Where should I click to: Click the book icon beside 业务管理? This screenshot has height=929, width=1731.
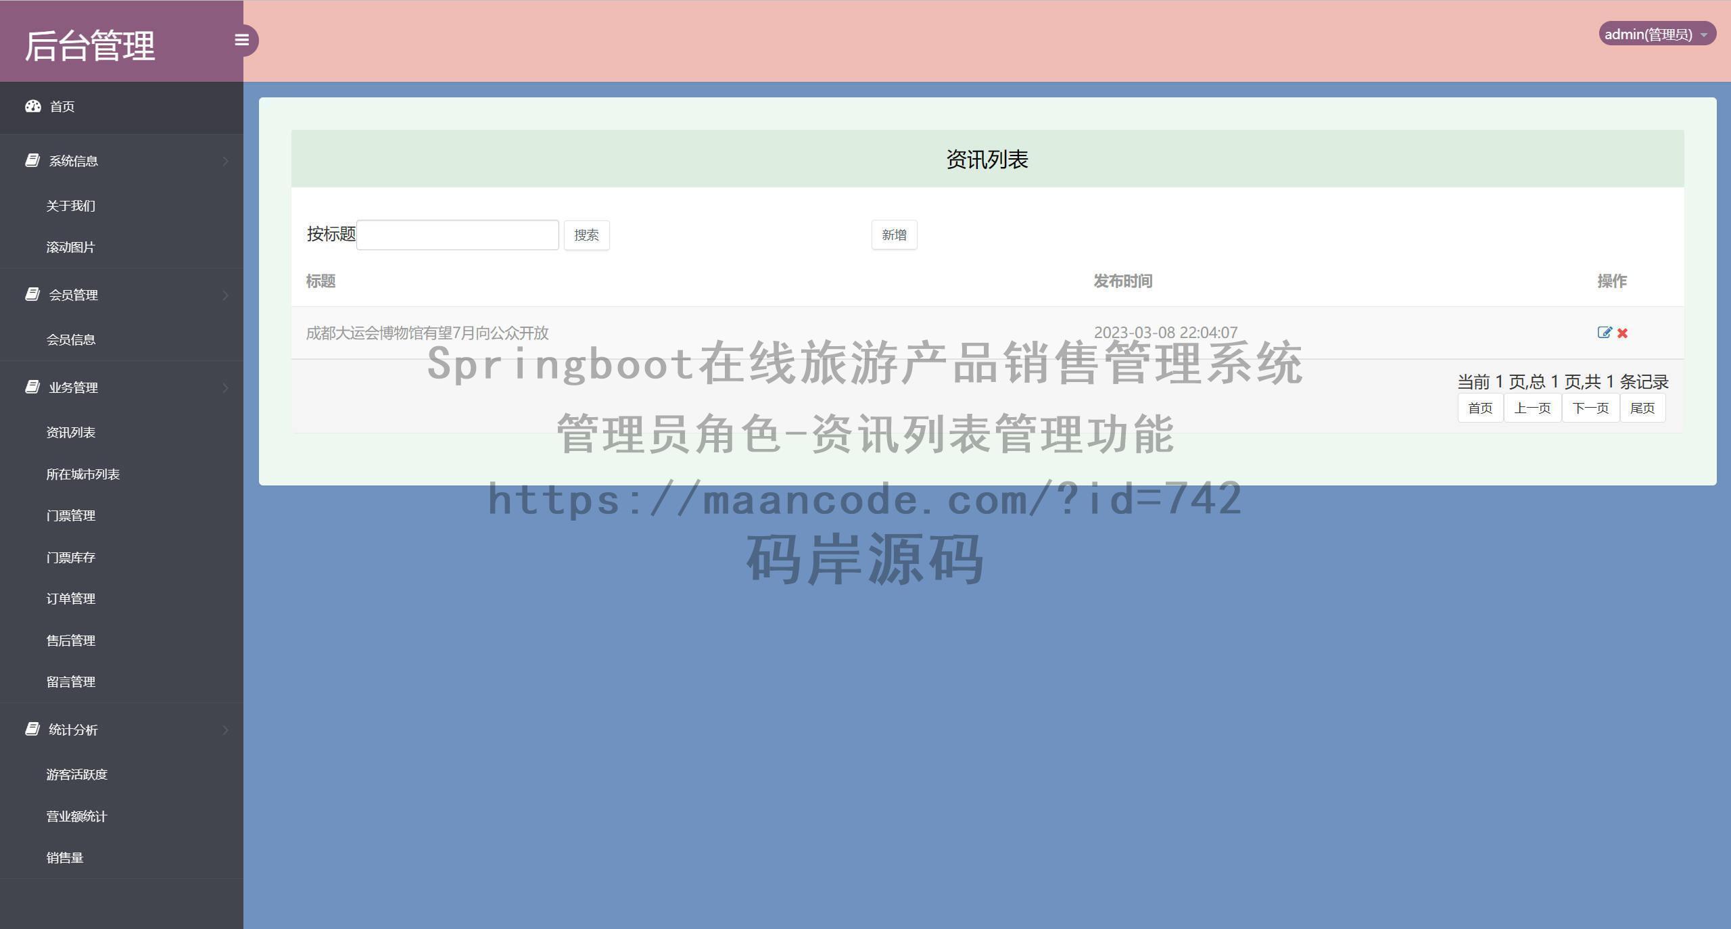coord(32,387)
